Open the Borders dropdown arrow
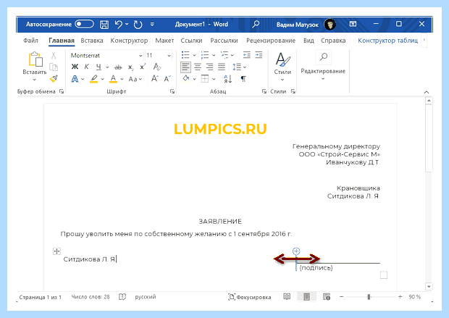449x318 pixels. point(214,79)
